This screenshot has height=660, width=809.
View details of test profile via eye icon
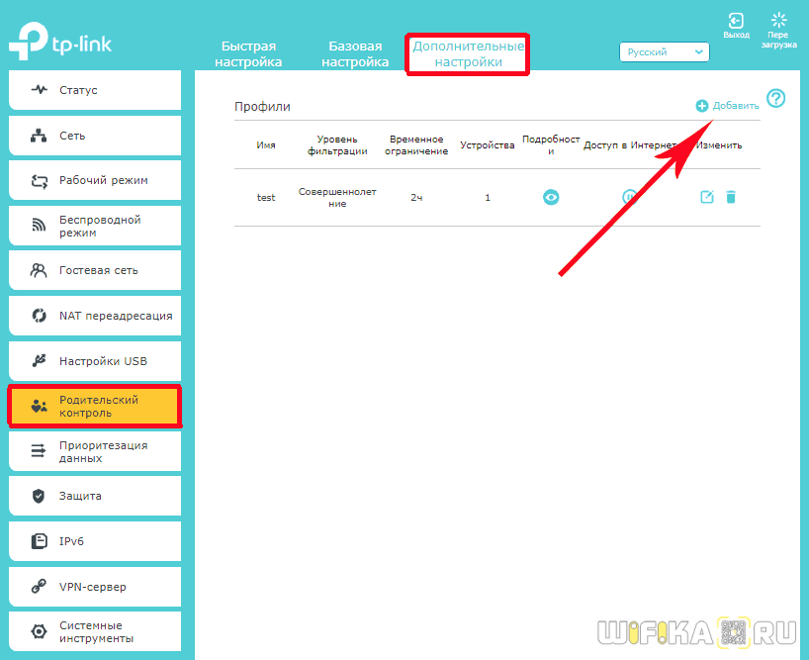click(x=551, y=197)
